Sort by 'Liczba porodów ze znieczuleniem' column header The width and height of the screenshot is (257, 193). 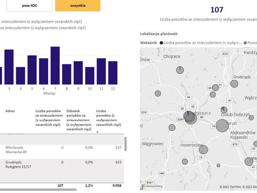coord(49,118)
